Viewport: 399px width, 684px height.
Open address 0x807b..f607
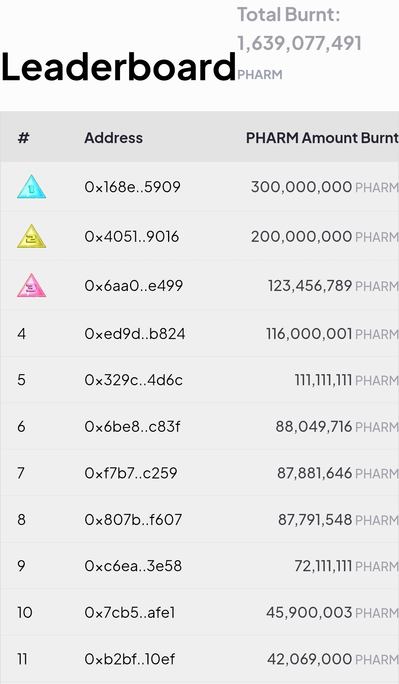tap(133, 520)
